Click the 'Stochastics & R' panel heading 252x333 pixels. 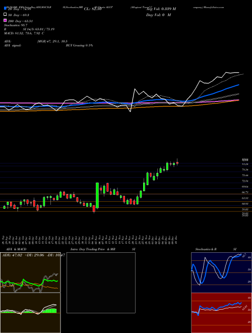(206, 249)
